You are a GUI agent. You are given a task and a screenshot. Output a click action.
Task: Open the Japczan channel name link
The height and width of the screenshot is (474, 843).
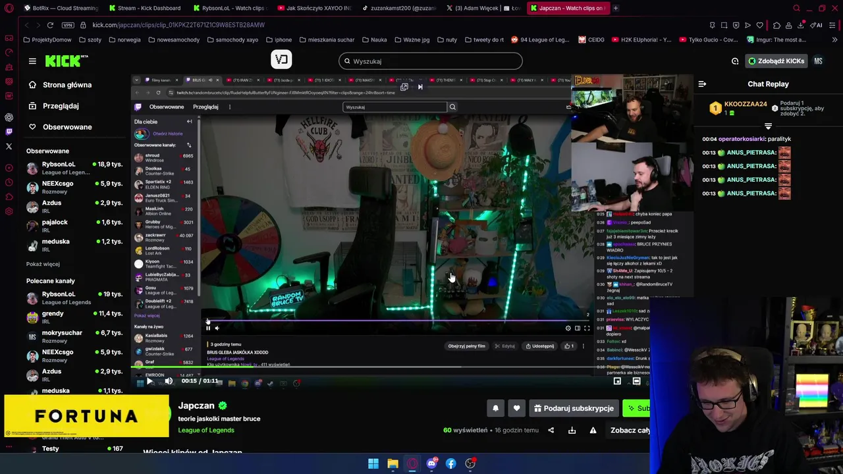tap(196, 406)
